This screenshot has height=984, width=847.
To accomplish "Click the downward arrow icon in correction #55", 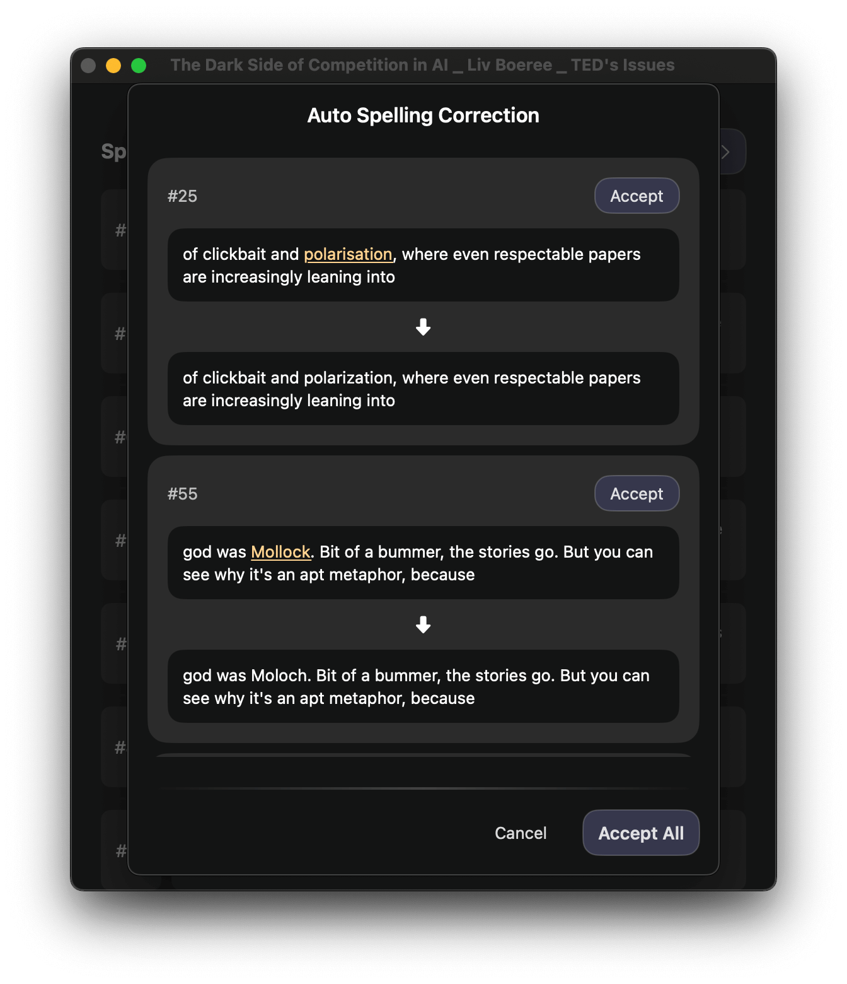I will pyautogui.click(x=423, y=625).
